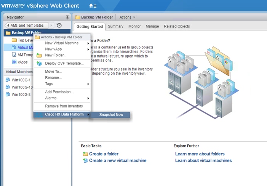267x186 pixels.
Task: Switch to the Manage tab
Action: [152, 26]
